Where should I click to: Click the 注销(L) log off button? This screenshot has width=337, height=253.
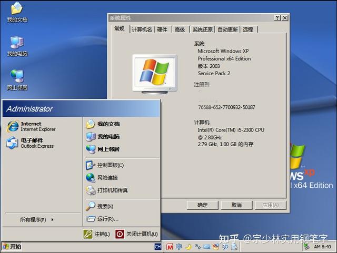tap(96, 234)
